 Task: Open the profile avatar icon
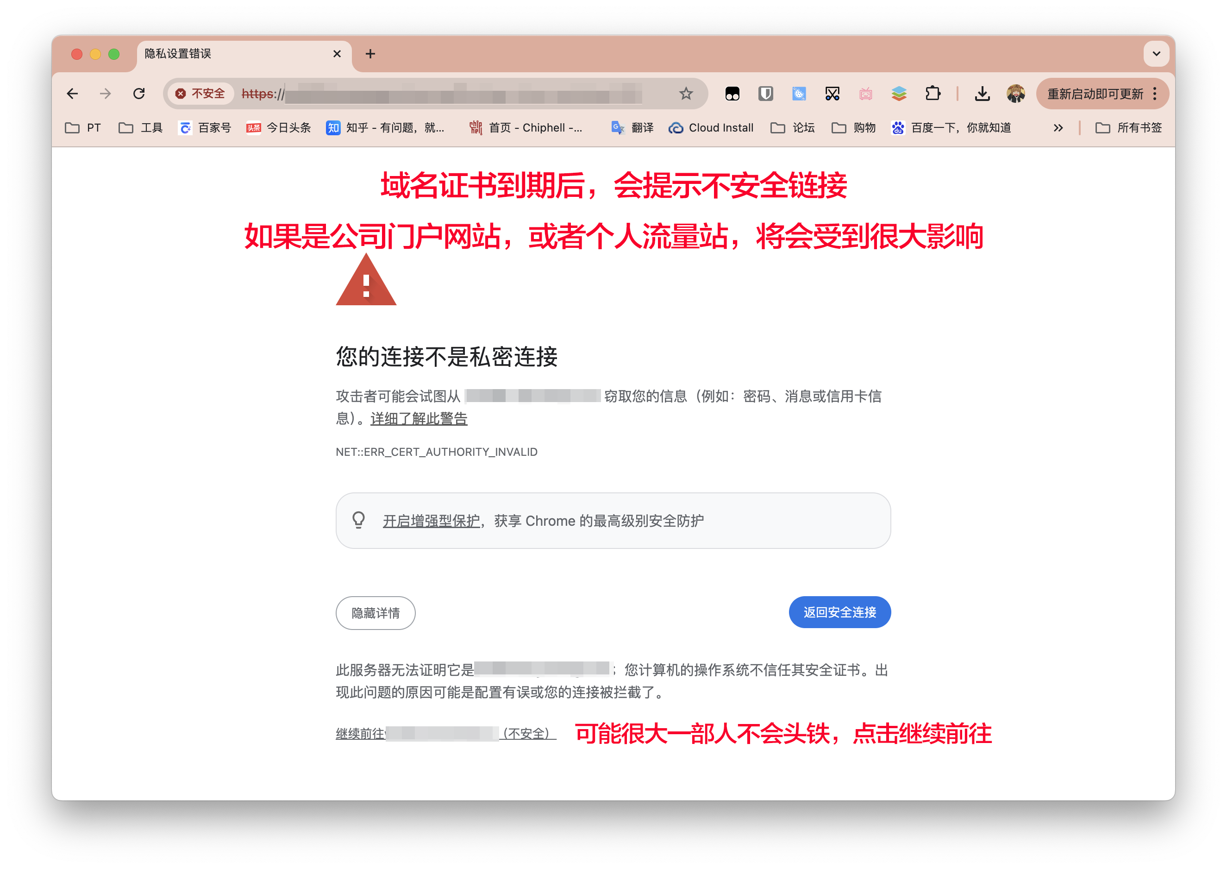tap(1015, 94)
